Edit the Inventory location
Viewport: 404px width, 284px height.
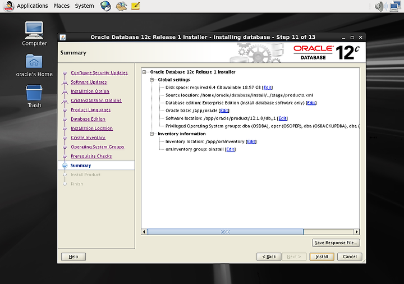coord(251,141)
